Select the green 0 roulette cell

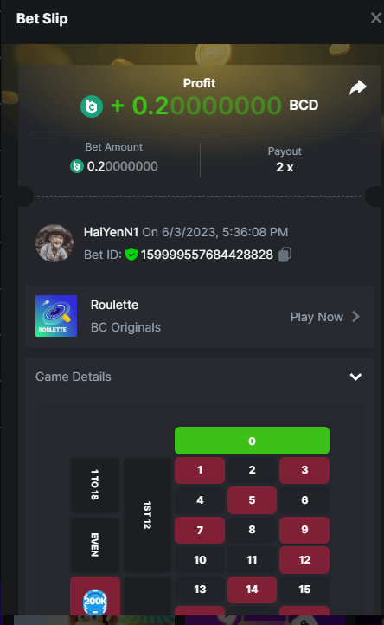pos(253,441)
